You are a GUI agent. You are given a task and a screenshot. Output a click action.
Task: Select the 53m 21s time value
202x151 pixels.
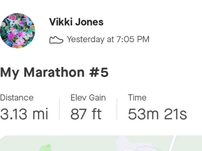[x=157, y=114]
